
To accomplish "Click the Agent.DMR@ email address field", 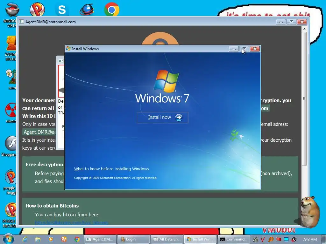I will pyautogui.click(x=39, y=132).
